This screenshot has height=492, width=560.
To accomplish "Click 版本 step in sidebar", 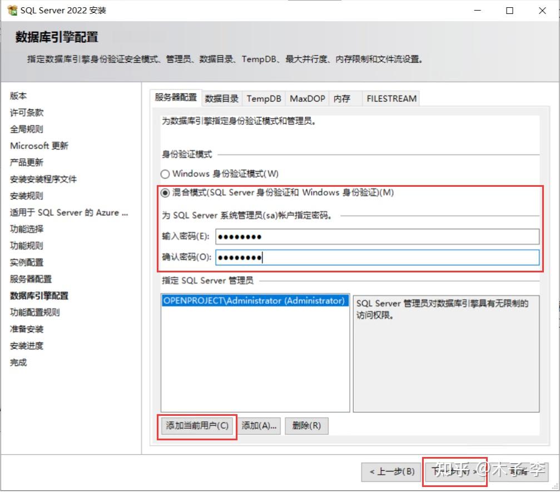I will click(18, 96).
